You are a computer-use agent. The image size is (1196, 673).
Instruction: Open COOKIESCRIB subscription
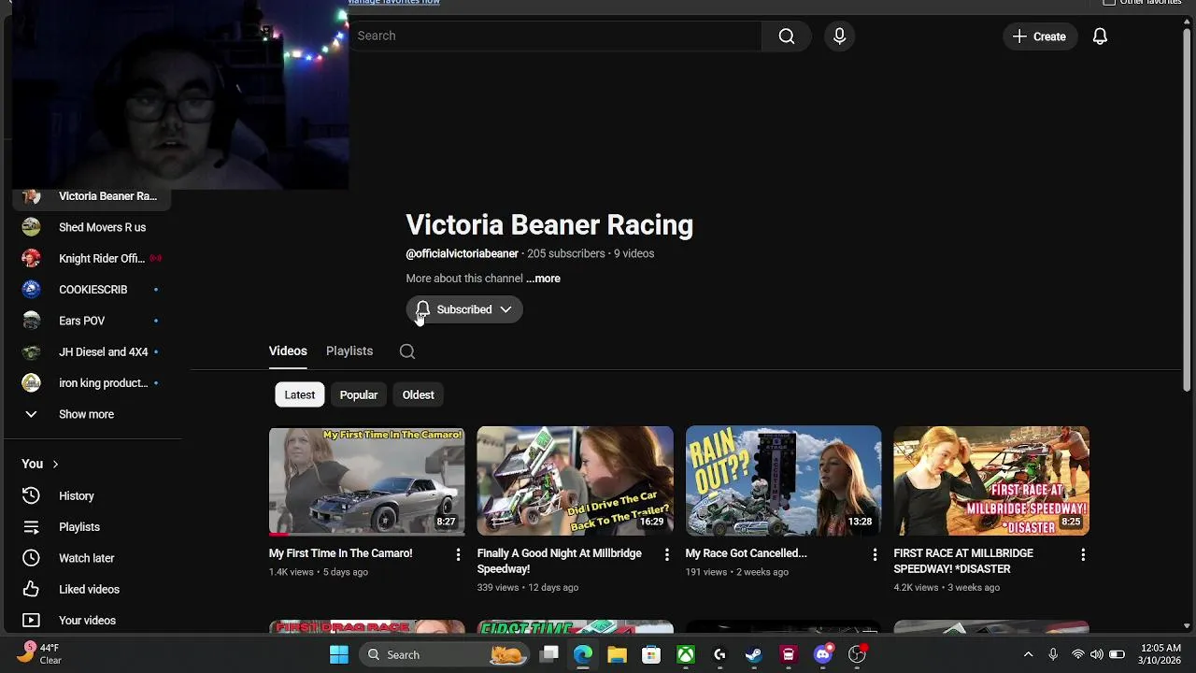coord(93,290)
